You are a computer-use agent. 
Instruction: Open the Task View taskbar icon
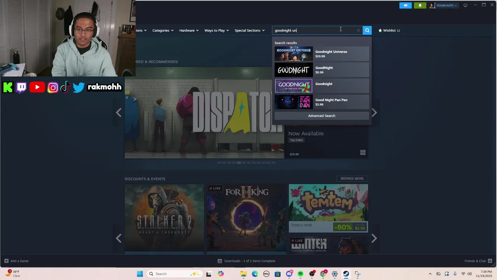[209, 274]
